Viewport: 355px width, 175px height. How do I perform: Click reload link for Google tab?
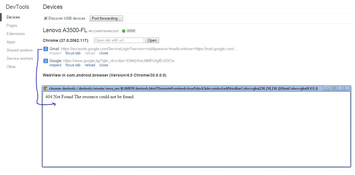(90, 65)
